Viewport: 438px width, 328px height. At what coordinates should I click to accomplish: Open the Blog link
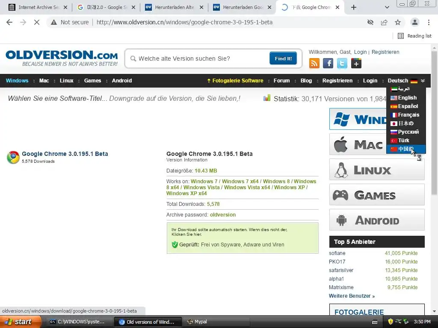tap(306, 81)
